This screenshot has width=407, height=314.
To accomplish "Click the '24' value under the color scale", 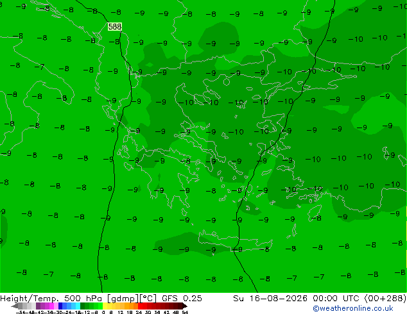I will coord(139,312).
